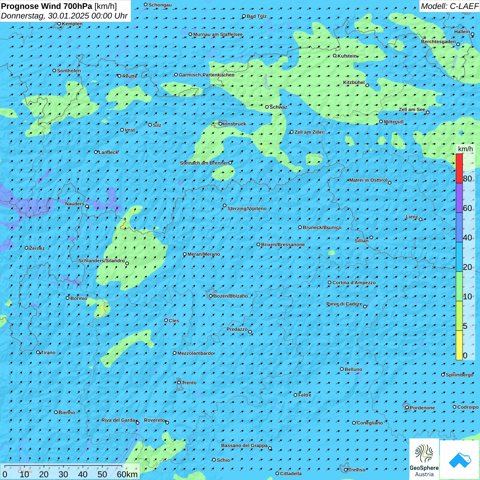Click the Zell am See label

click(412, 109)
